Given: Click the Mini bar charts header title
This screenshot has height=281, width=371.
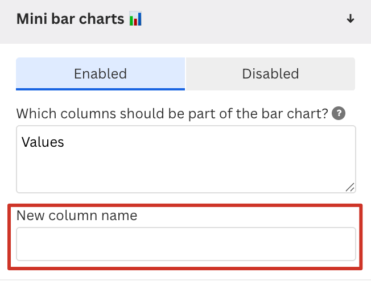Looking at the screenshot, I should click(x=71, y=19).
